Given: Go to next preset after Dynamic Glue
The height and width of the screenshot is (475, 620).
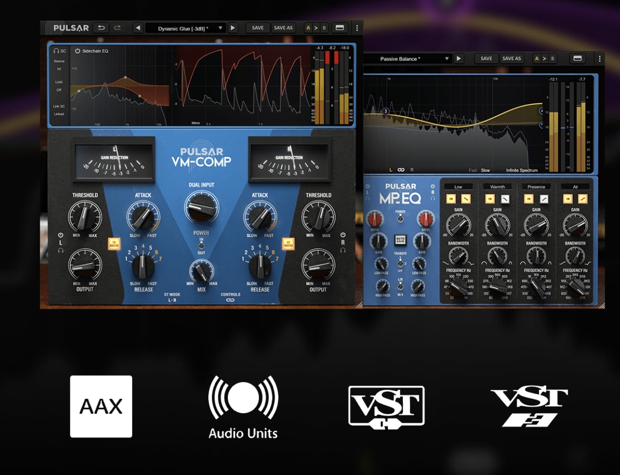Looking at the screenshot, I should tap(233, 28).
